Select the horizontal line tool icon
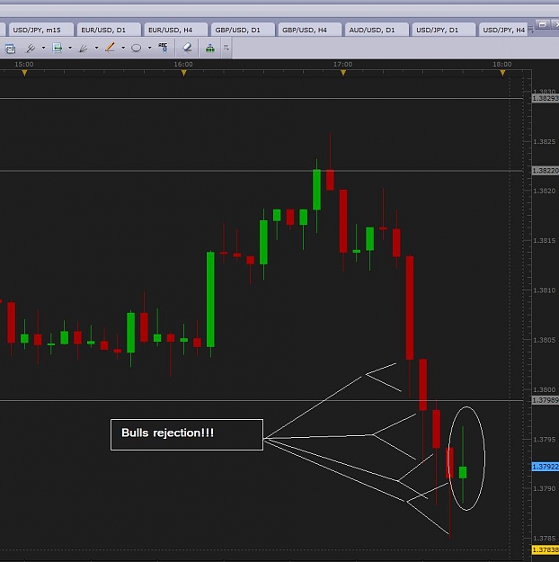The height and width of the screenshot is (562, 559). point(57,48)
